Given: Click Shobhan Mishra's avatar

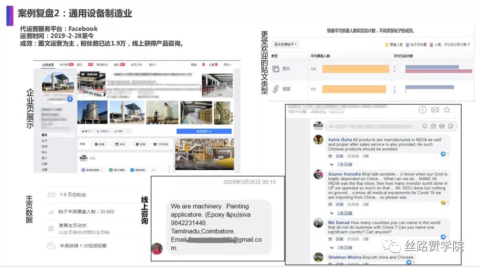Looking at the screenshot, I should pyautogui.click(x=318, y=257).
